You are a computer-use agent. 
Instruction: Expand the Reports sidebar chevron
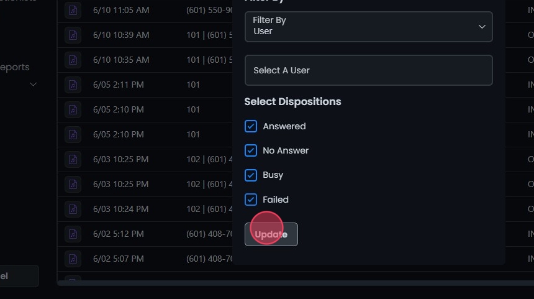click(34, 84)
